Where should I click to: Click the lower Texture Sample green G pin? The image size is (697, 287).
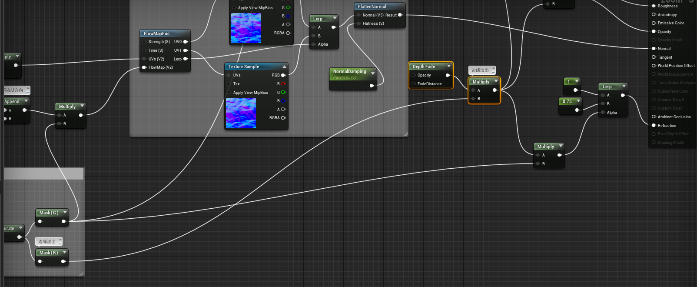(283, 92)
